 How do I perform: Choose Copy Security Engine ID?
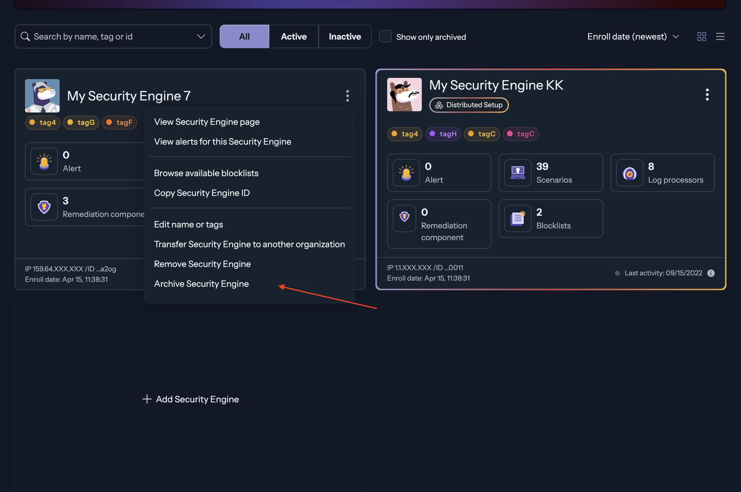click(x=202, y=193)
